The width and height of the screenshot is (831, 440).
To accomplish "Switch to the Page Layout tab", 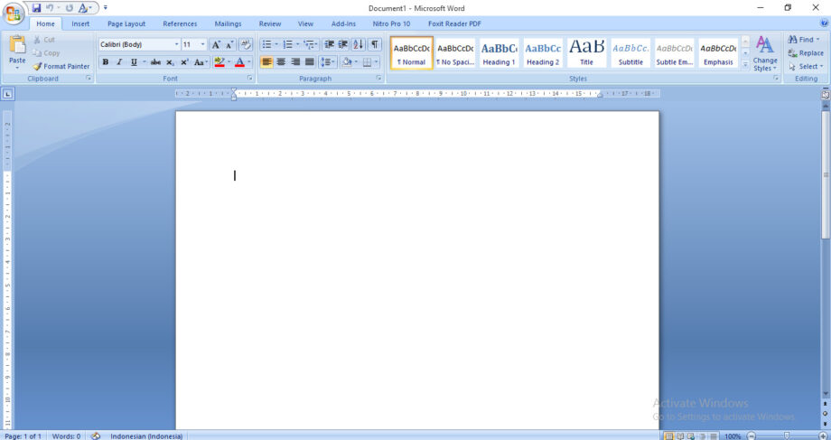I will click(126, 24).
